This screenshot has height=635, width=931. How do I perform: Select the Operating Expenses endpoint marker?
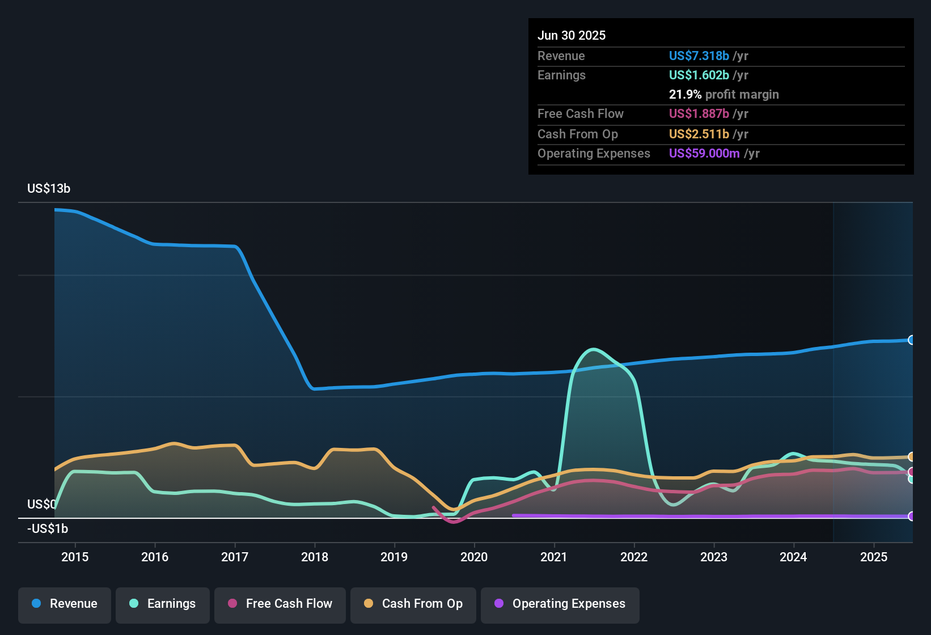(x=911, y=516)
